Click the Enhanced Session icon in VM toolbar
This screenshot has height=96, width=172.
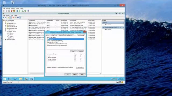pyautogui.click(x=28, y=11)
